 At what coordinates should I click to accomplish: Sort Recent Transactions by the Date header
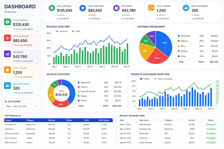click(122, 120)
